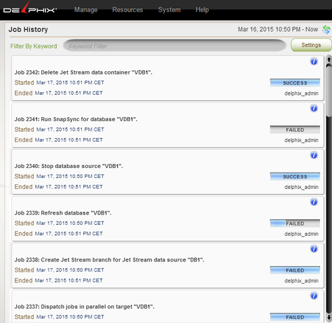This screenshot has width=332, height=323.
Task: Click Started time of Job 2337
Action: pos(70,317)
